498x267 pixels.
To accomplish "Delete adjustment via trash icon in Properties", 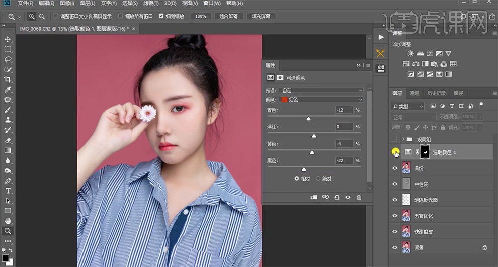I will click(x=359, y=197).
